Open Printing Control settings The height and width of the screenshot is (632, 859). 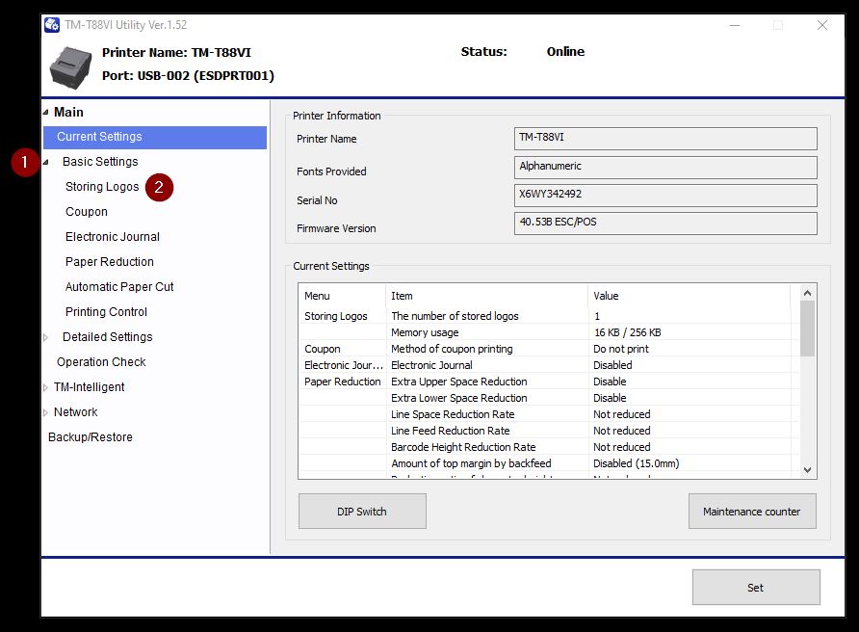[106, 312]
